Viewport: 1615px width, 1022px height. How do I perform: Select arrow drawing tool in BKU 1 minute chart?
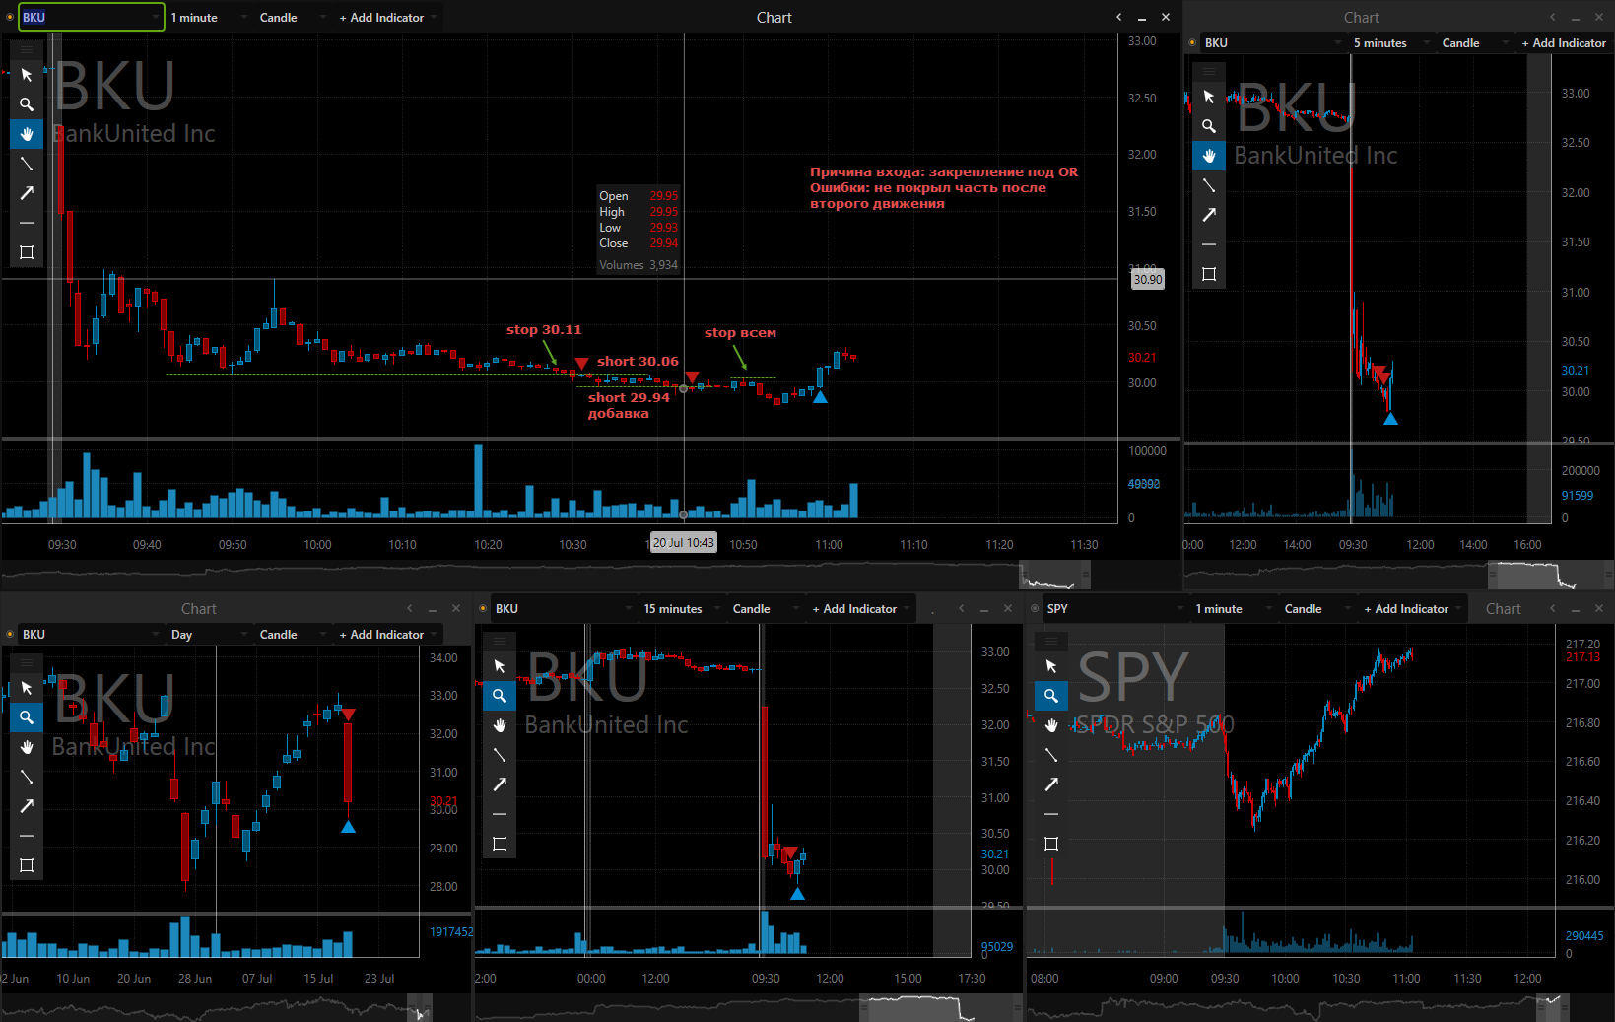click(x=27, y=193)
